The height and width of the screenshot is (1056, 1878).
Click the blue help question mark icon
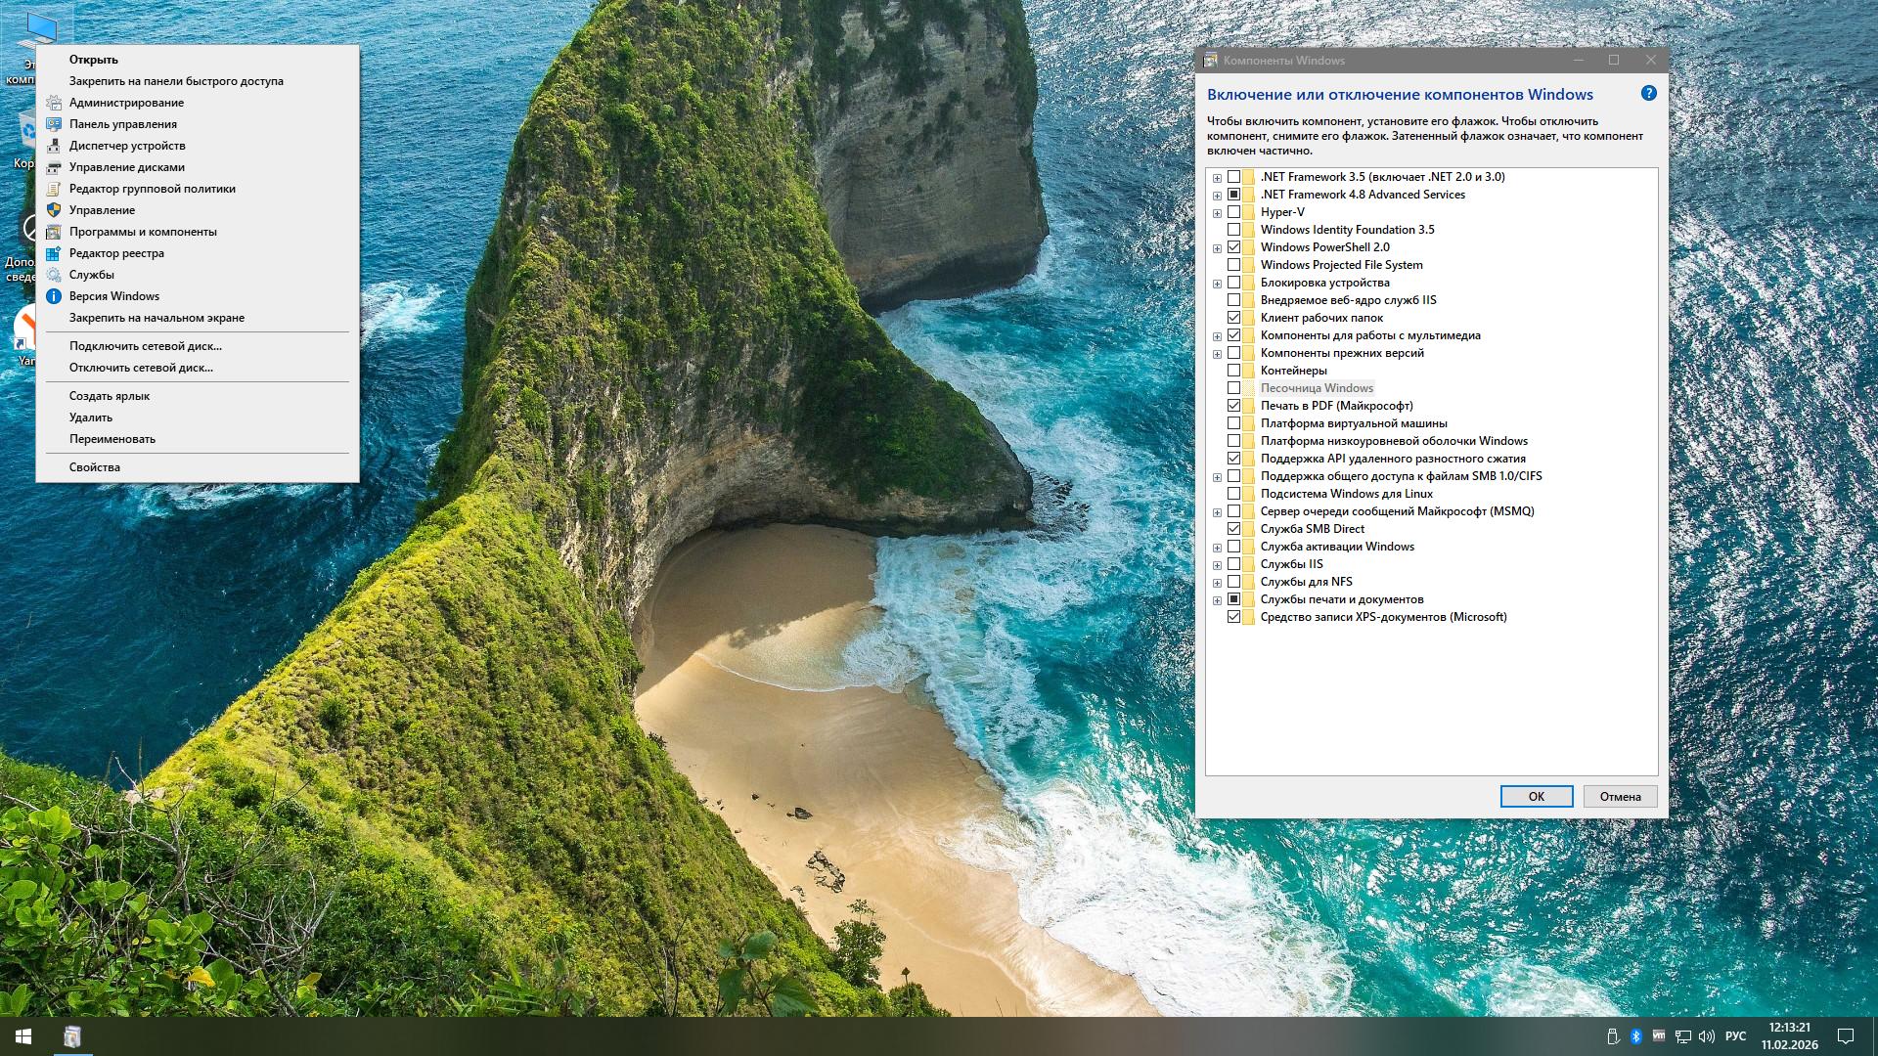pyautogui.click(x=1648, y=94)
